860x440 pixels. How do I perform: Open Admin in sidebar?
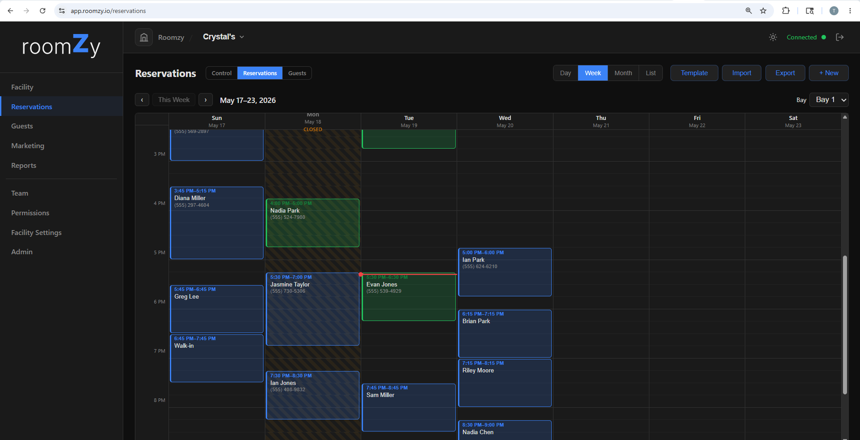click(x=61, y=252)
